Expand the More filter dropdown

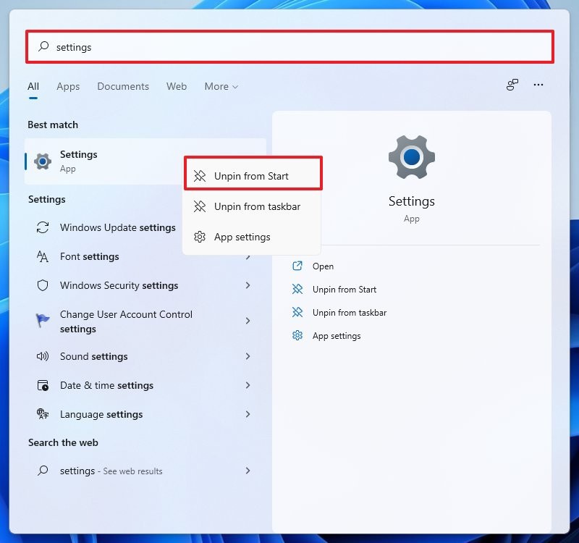(x=221, y=86)
